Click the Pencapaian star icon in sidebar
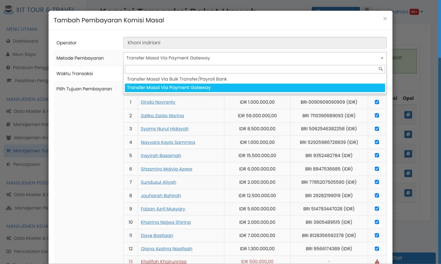Viewport: 441px width, 264px height. click(x=8, y=164)
